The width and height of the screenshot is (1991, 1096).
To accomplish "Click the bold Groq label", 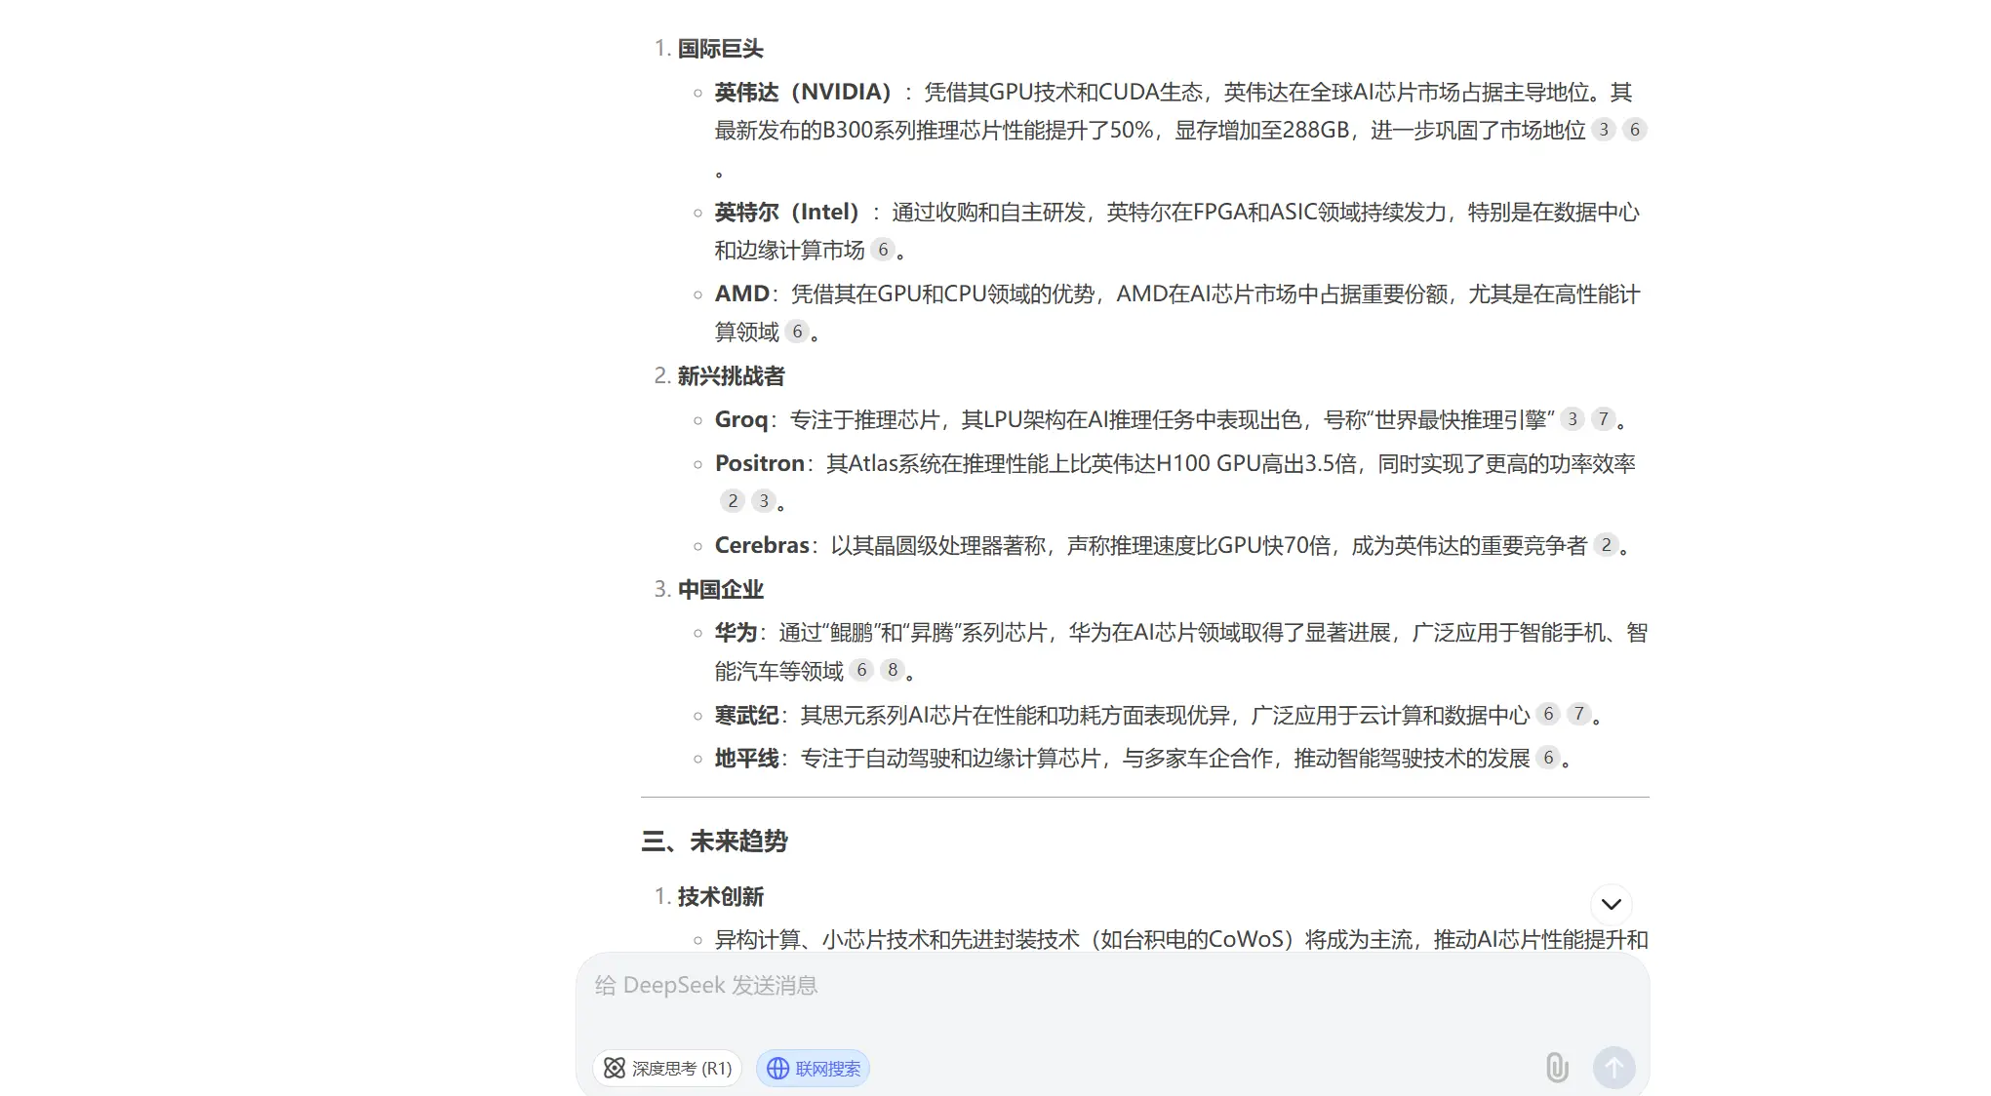I will (741, 420).
